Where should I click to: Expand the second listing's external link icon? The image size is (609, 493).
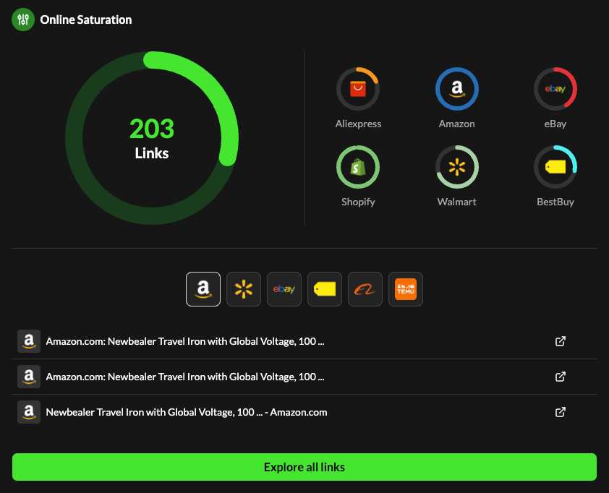pyautogui.click(x=561, y=377)
